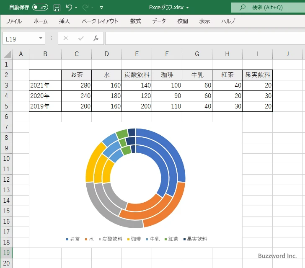Click the Redo arrow icon
Viewport: 305px width, 268px height.
[85, 8]
